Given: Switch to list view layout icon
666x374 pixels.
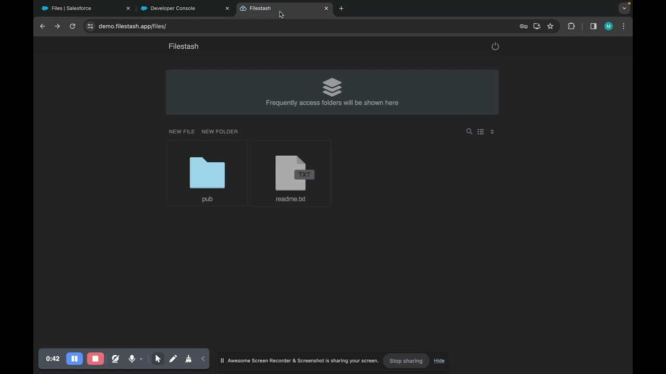Looking at the screenshot, I should click(x=481, y=131).
